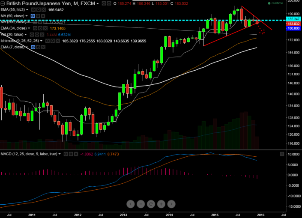Expand the MACD (12, 26, close, 9) dropdown
Viewport: 302px width, 218px height.
click(60, 154)
